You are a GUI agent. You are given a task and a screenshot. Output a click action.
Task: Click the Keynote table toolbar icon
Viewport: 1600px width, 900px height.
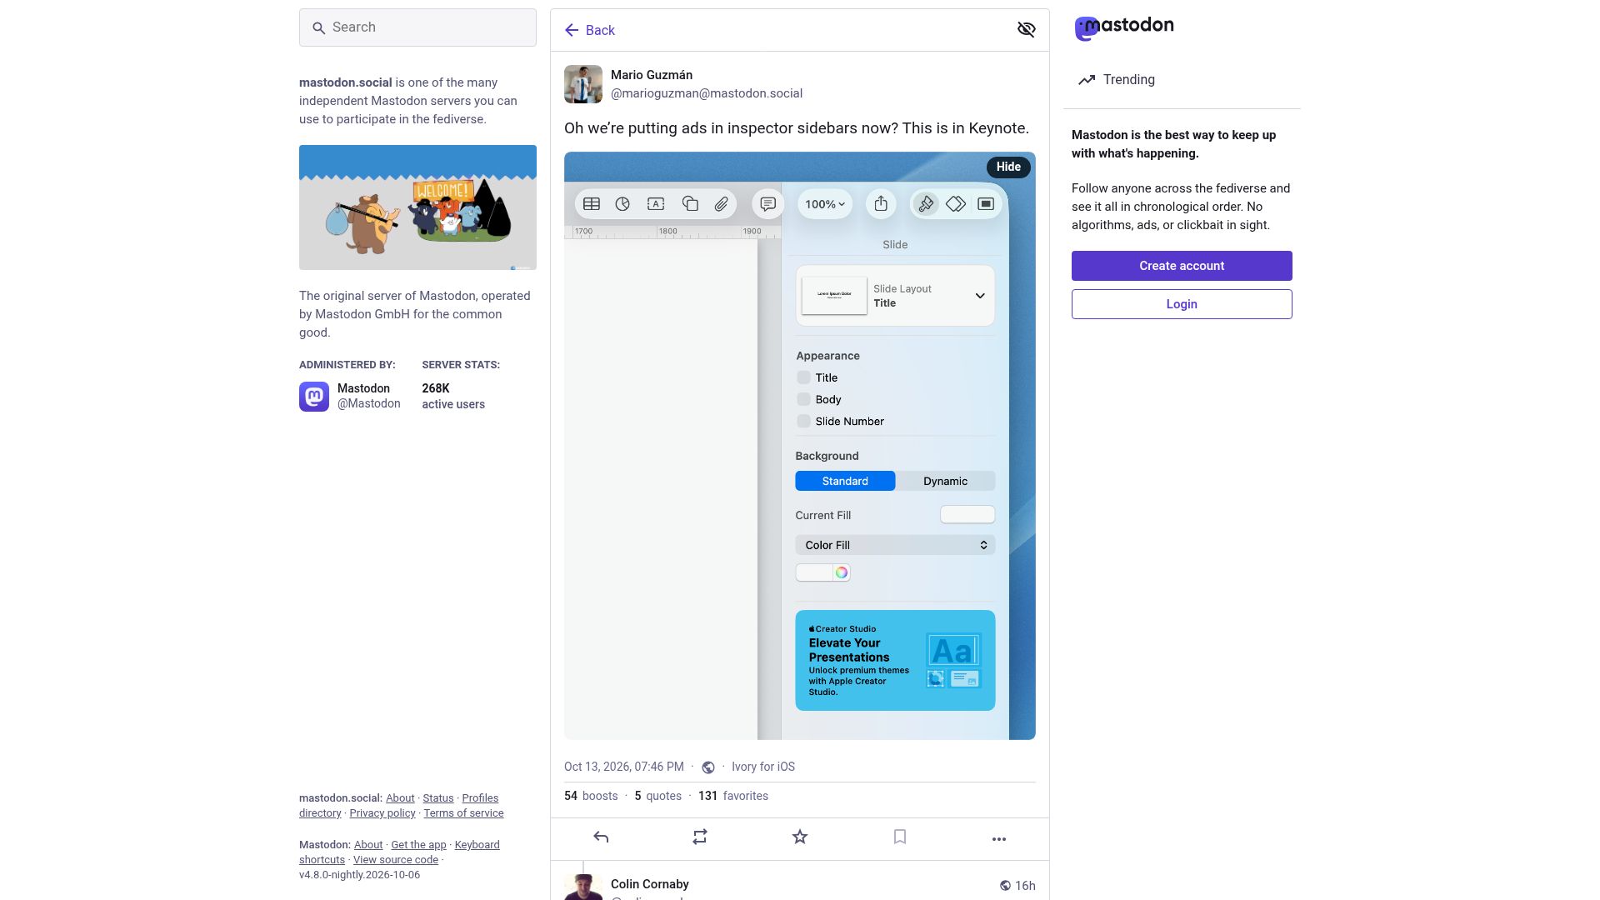(x=592, y=204)
